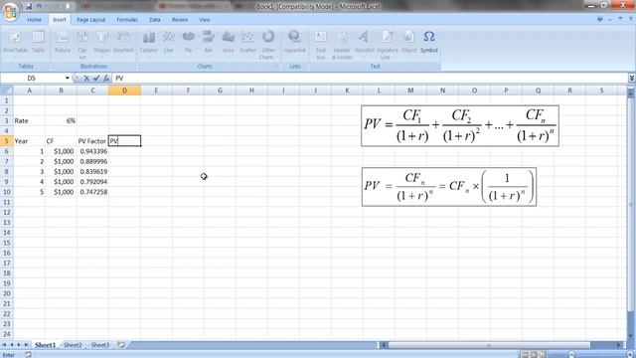Switch to the Sheet1 tab
Image resolution: width=636 pixels, height=358 pixels.
45,345
